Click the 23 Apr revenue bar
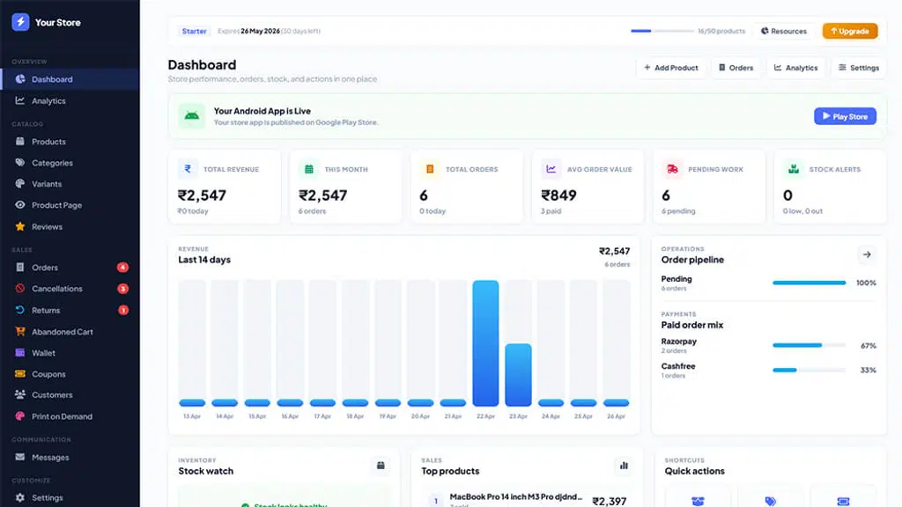 [518, 375]
